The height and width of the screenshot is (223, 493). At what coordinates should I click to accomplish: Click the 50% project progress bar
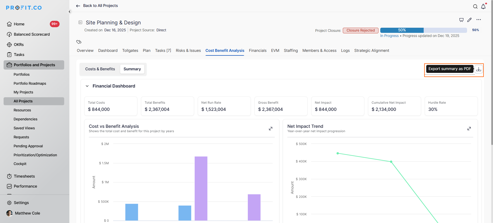pos(423,30)
